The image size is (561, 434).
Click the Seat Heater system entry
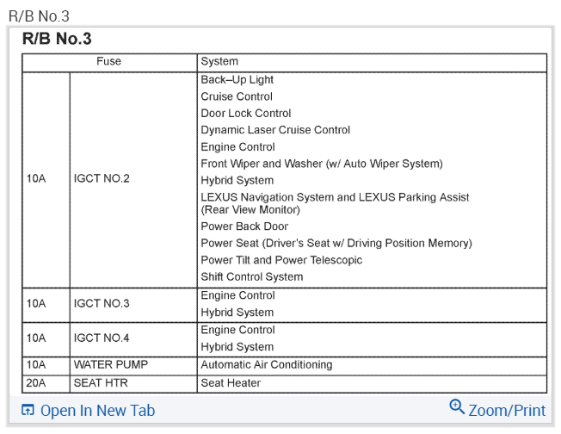tap(231, 383)
